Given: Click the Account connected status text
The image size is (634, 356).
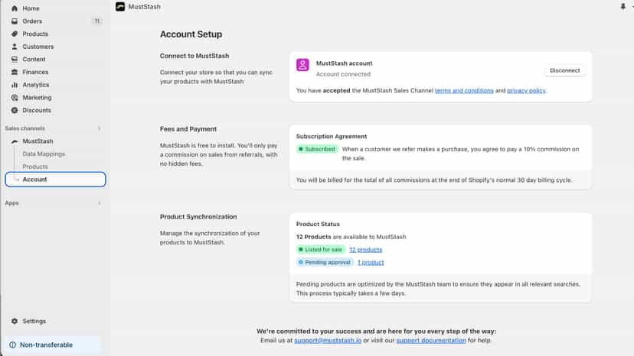Looking at the screenshot, I should pyautogui.click(x=343, y=74).
